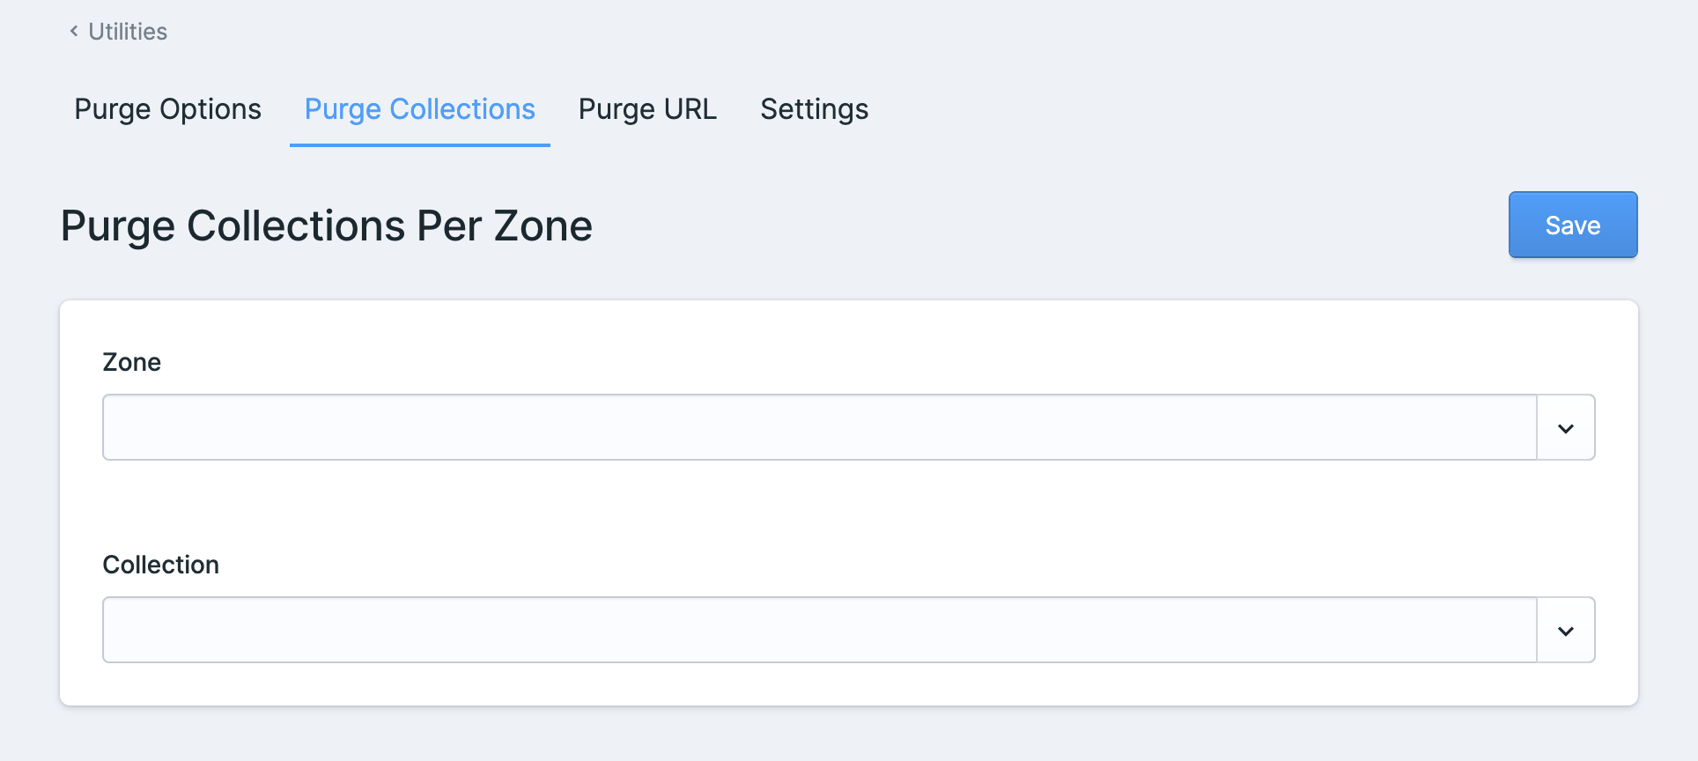Expand the Zone dropdown arrow
This screenshot has width=1698, height=761.
pyautogui.click(x=1565, y=428)
